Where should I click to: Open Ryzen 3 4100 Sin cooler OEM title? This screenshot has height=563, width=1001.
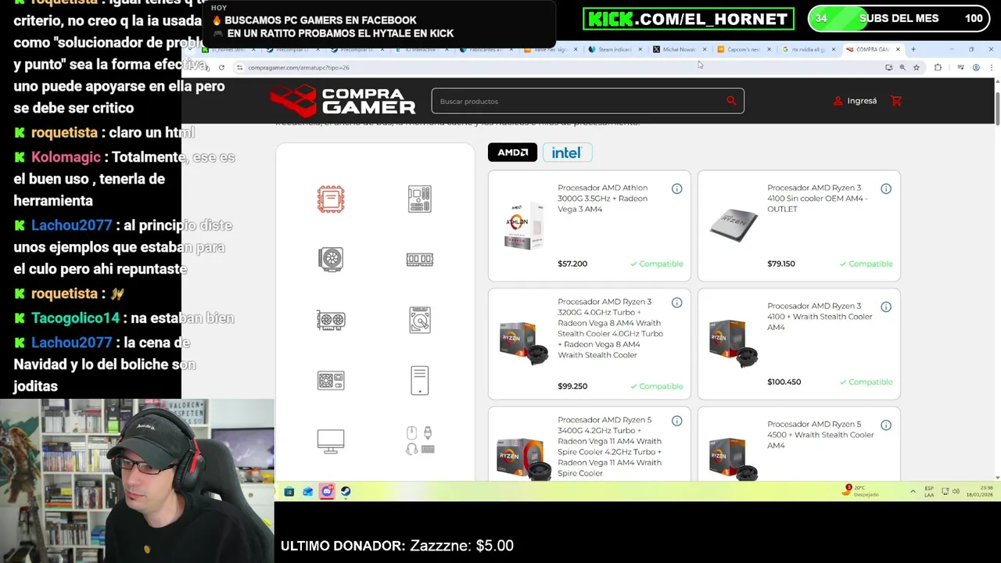coord(817,199)
